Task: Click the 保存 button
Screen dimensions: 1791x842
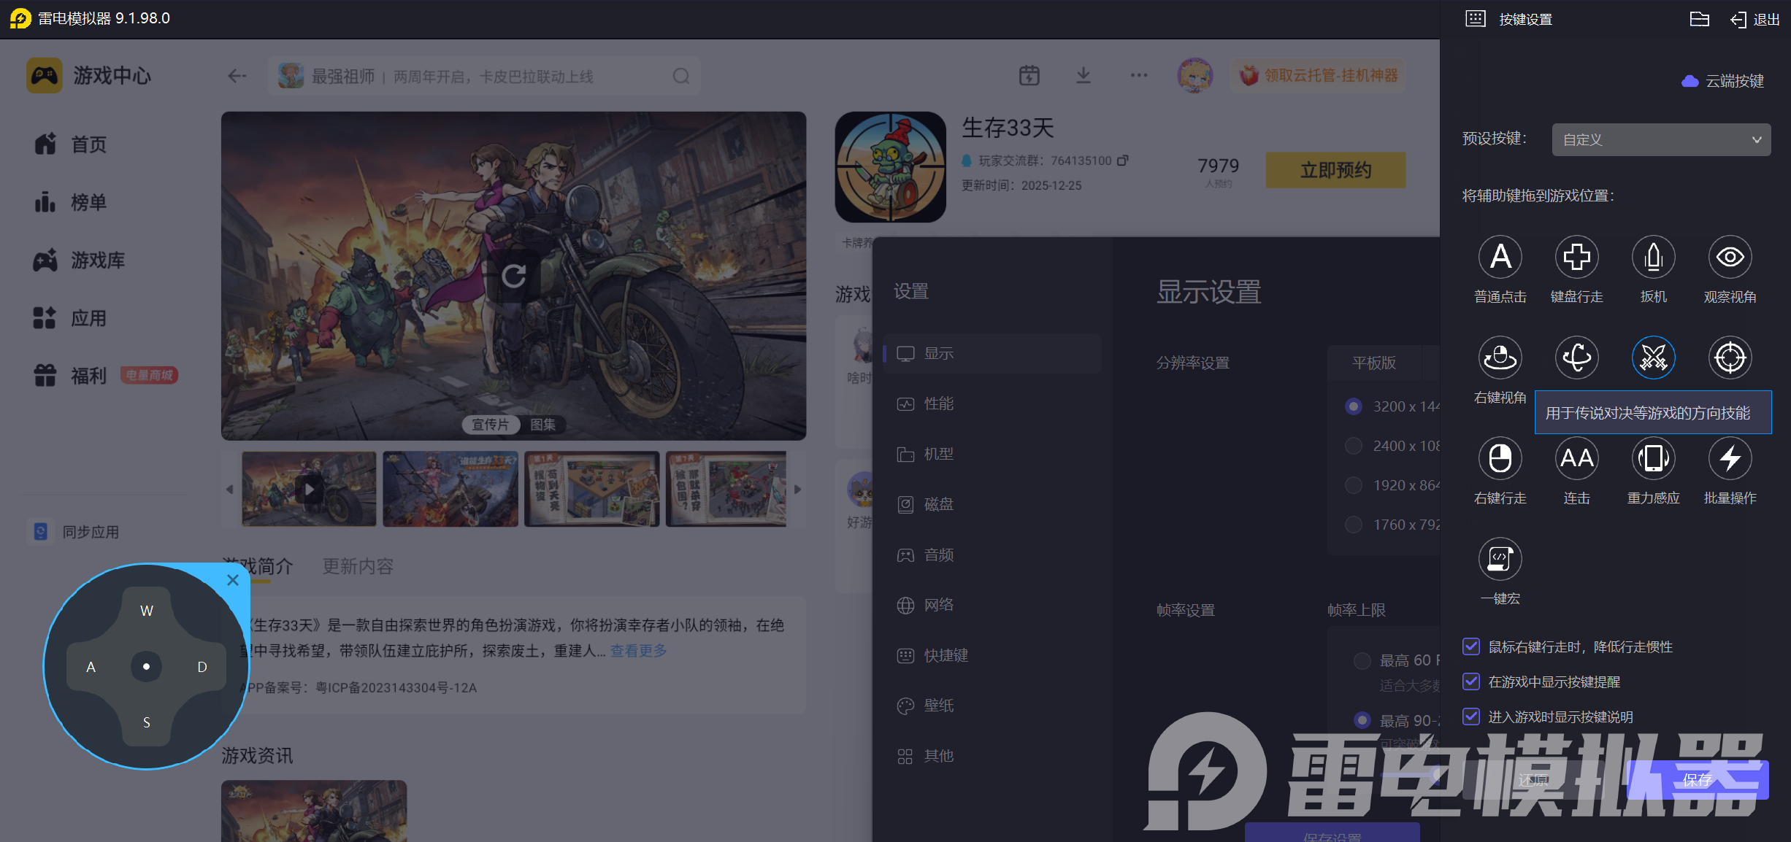Action: point(1697,779)
